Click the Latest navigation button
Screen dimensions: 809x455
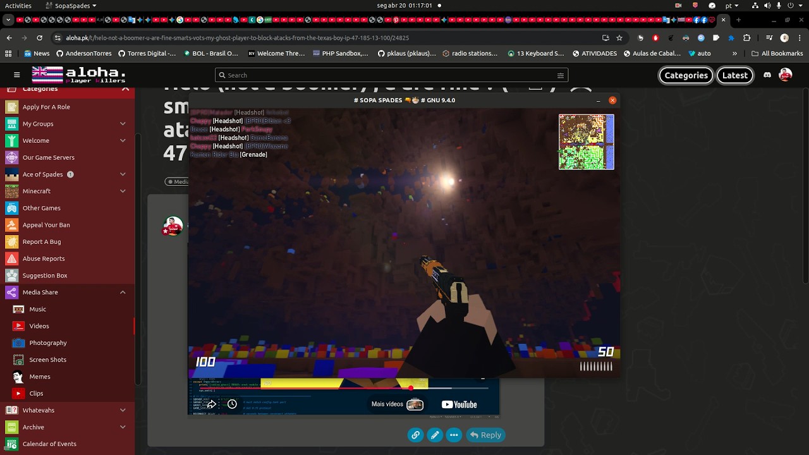(x=734, y=75)
